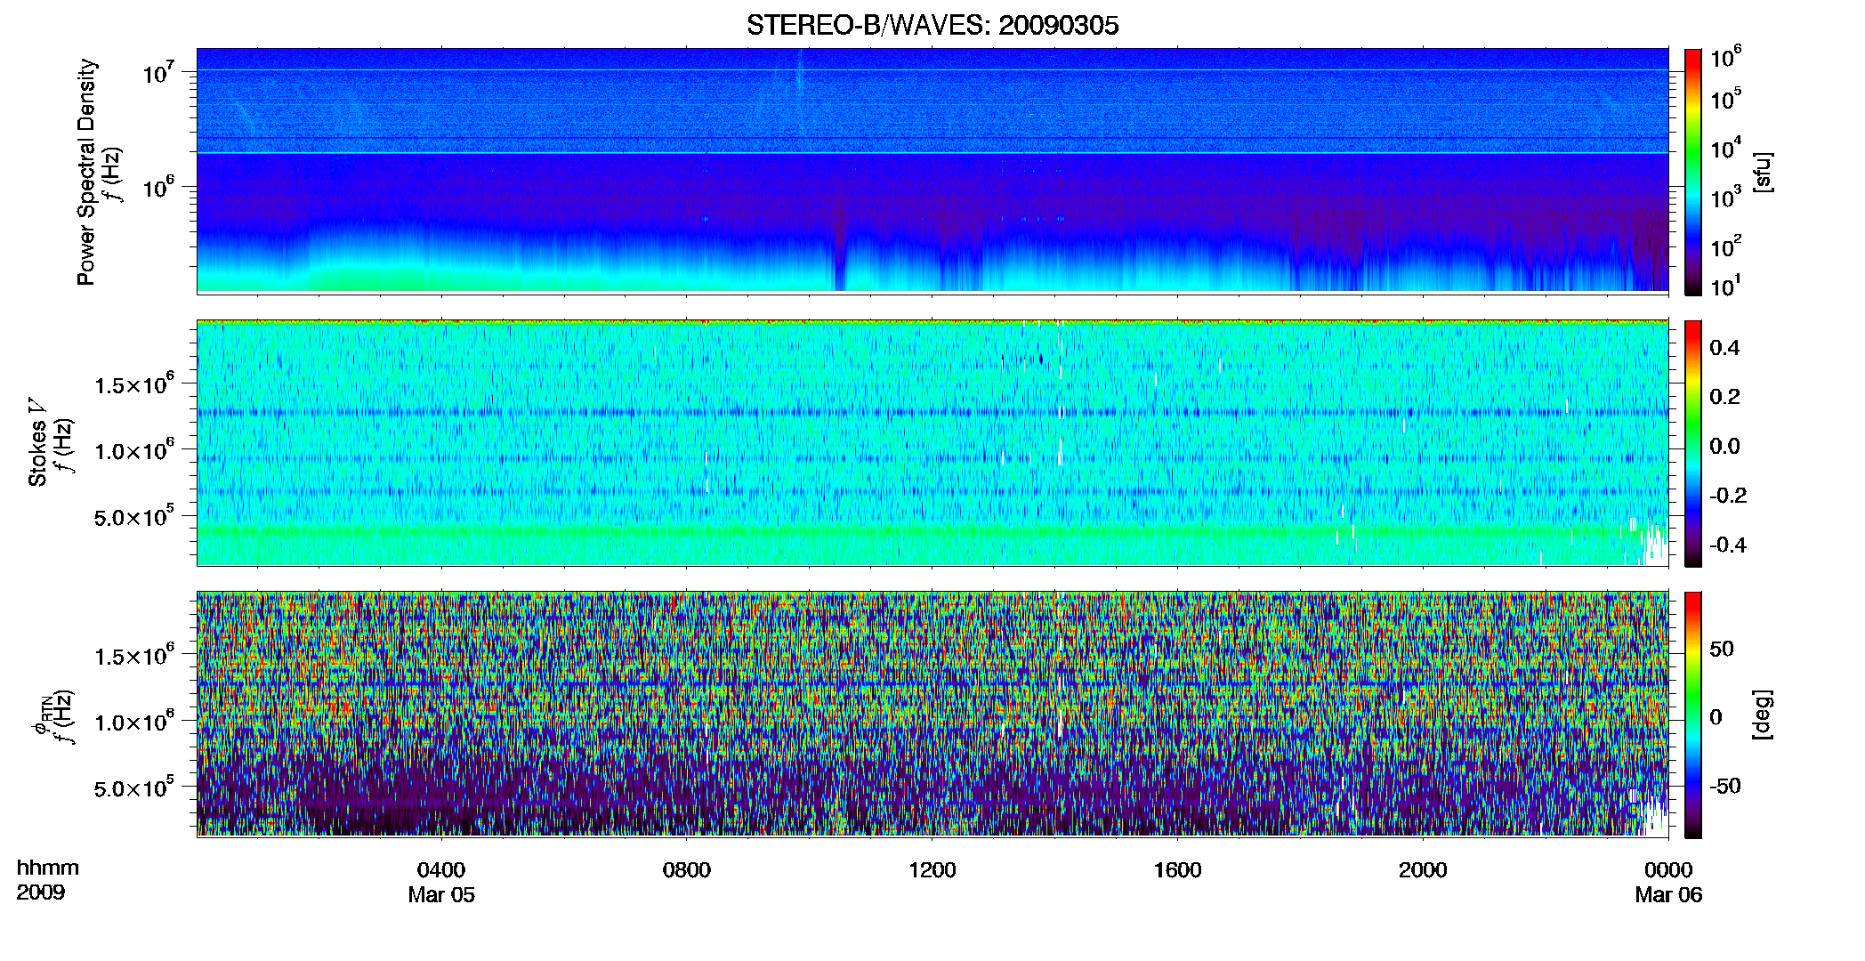The width and height of the screenshot is (1865, 961).
Task: Click the Stokes panel 5.0×10^5 tick label
Action: point(134,516)
